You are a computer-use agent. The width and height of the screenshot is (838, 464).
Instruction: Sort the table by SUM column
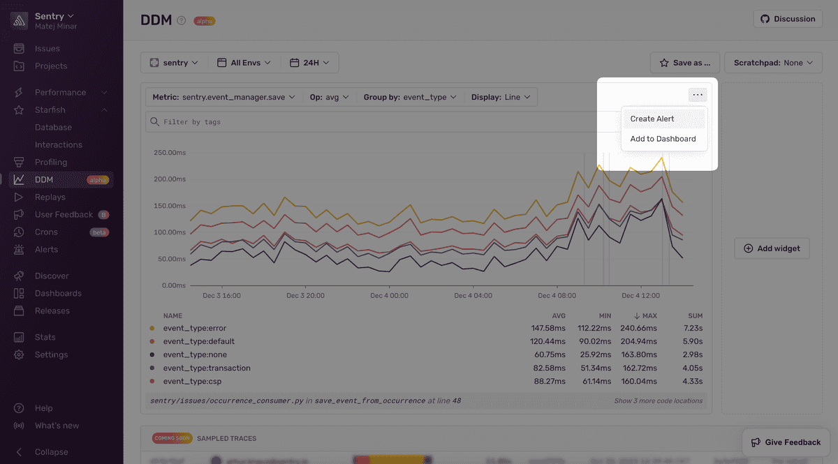pyautogui.click(x=695, y=316)
